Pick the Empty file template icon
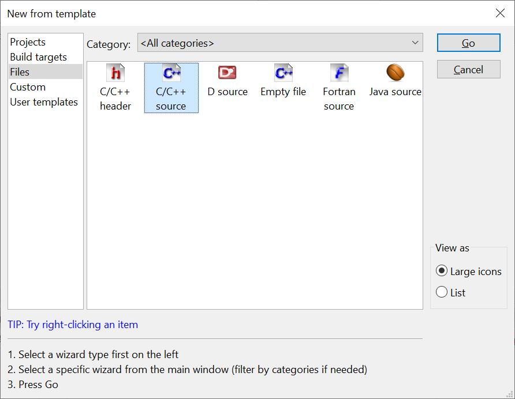 (x=283, y=73)
